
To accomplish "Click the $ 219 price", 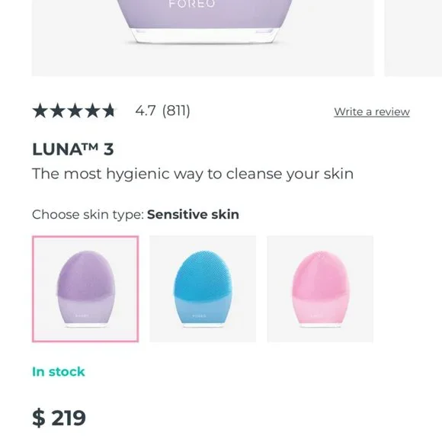I will coord(59,418).
